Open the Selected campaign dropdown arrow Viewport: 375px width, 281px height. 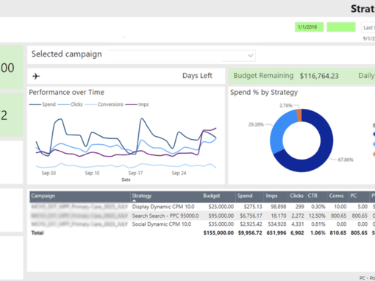(250, 55)
